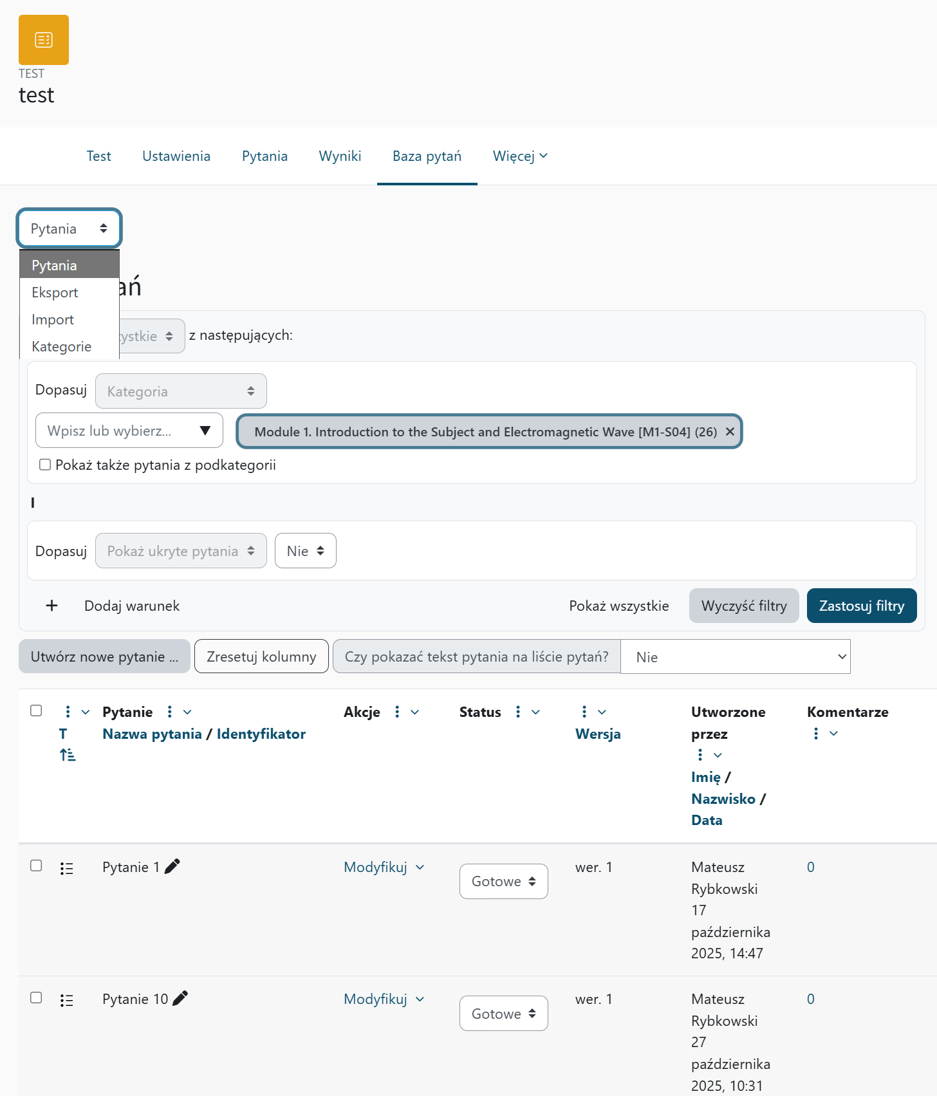The height and width of the screenshot is (1096, 937).
Task: Click the orange quiz activity icon
Action: click(x=44, y=40)
